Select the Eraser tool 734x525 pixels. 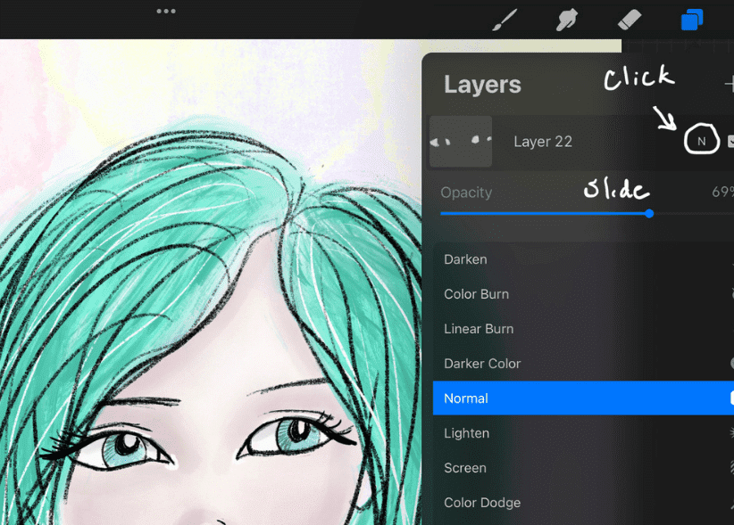coord(630,20)
